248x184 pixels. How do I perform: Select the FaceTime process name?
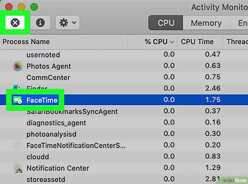(42, 100)
